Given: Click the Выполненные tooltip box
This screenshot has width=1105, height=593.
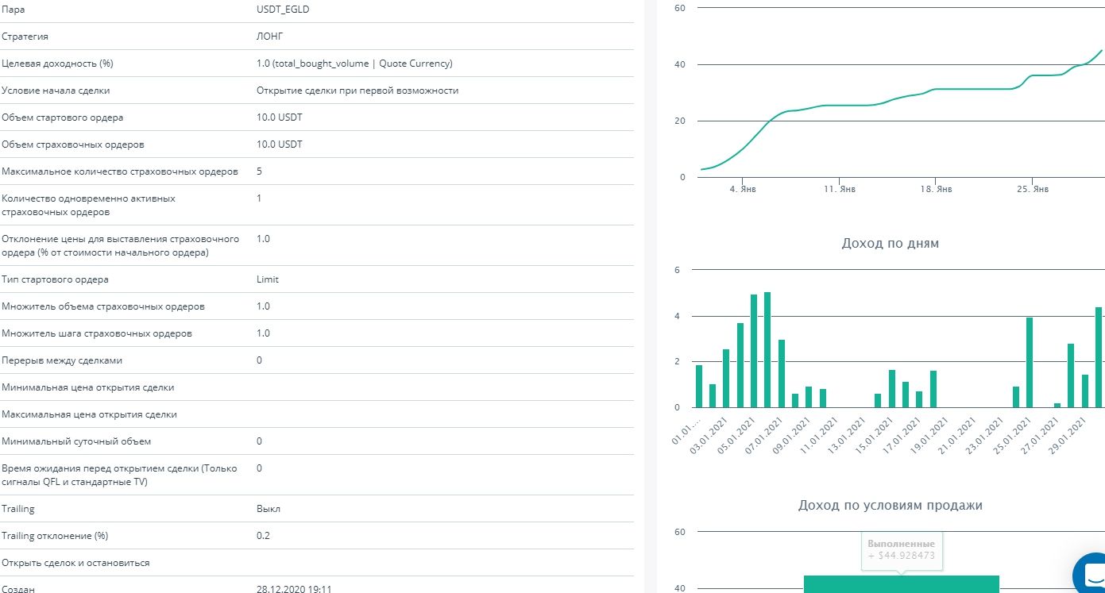Looking at the screenshot, I should [x=901, y=549].
